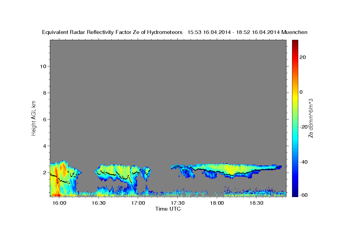354x236 pixels.
Task: Click the height tick label '2'
Action: coord(45,172)
